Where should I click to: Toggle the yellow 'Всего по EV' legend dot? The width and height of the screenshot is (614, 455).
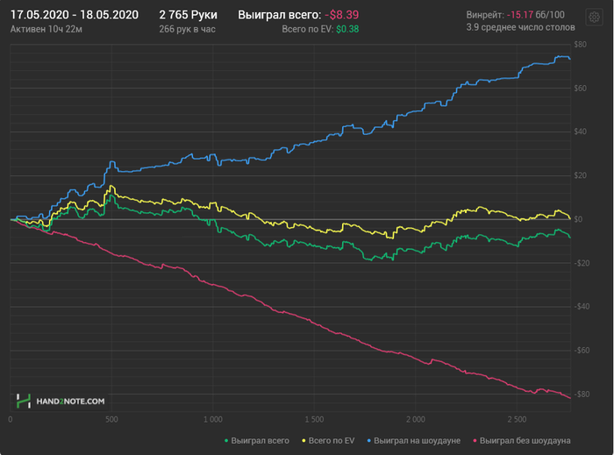[x=303, y=441]
